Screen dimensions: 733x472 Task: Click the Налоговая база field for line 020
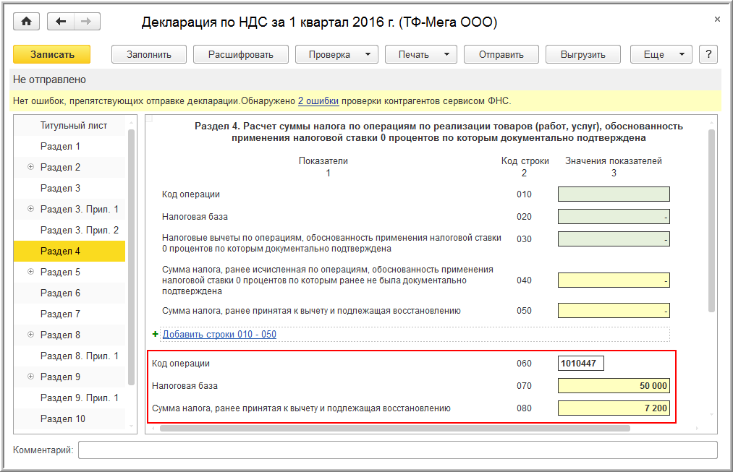click(x=614, y=217)
